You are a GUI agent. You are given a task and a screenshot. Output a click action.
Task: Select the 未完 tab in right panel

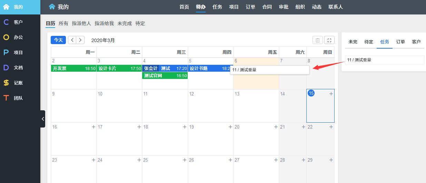tap(353, 42)
